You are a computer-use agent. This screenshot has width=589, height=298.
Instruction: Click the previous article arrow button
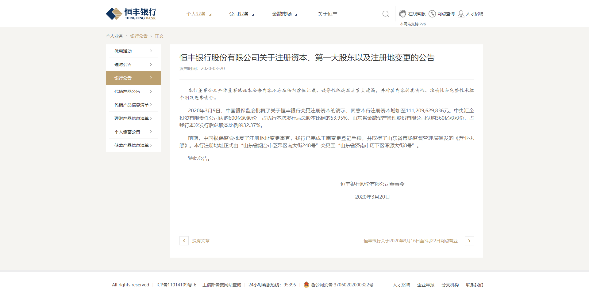[184, 241]
